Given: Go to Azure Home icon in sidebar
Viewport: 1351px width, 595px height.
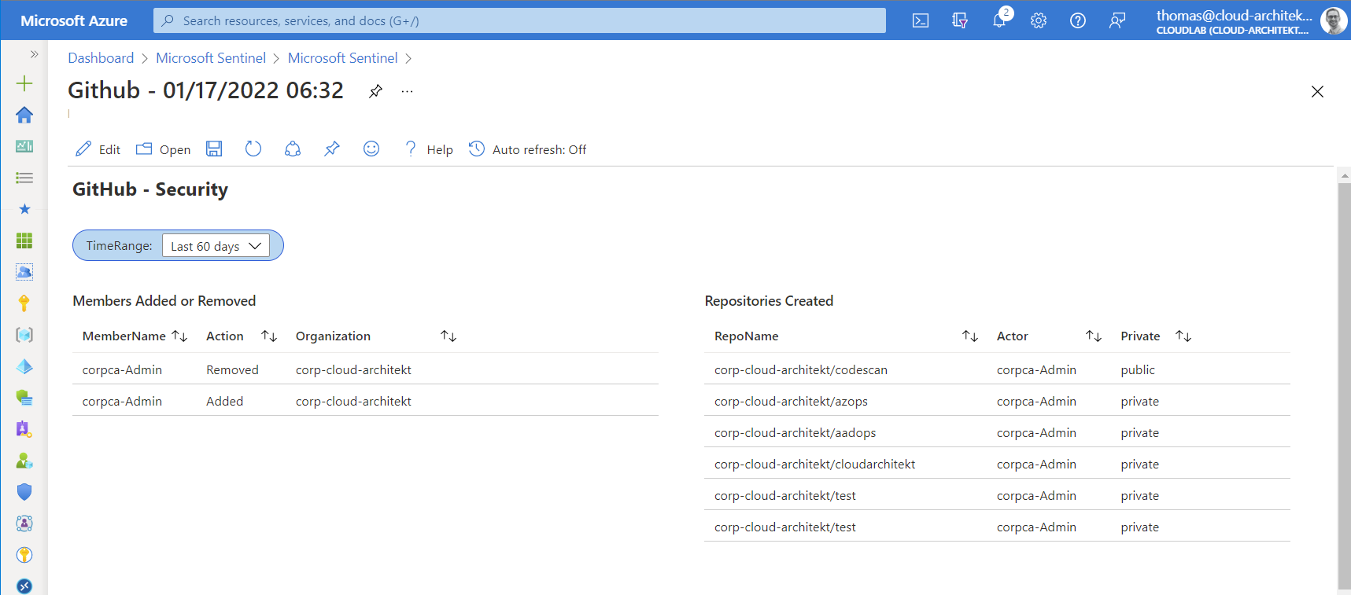Looking at the screenshot, I should [24, 115].
